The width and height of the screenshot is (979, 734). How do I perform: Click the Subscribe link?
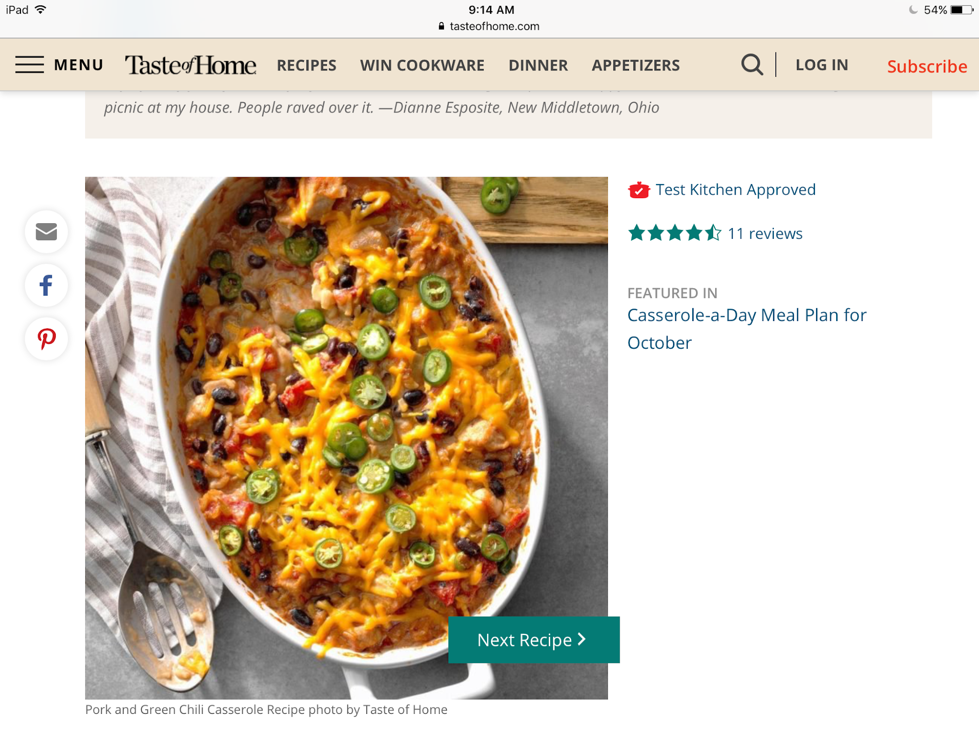[927, 66]
